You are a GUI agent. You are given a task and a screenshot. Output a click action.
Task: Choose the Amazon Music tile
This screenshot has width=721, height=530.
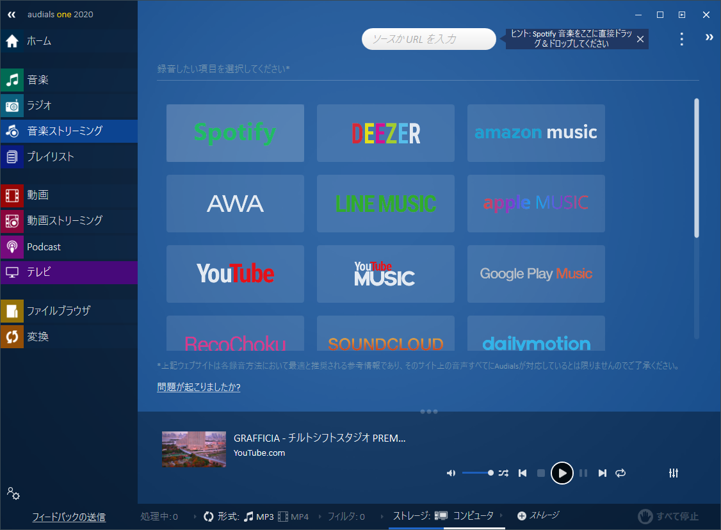536,133
